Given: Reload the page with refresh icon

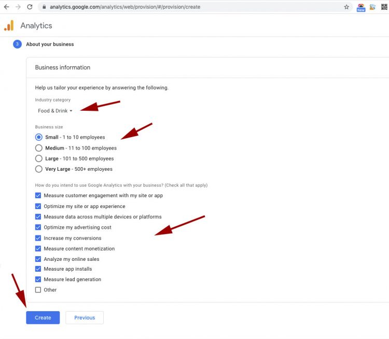Looking at the screenshot, I should (x=30, y=7).
